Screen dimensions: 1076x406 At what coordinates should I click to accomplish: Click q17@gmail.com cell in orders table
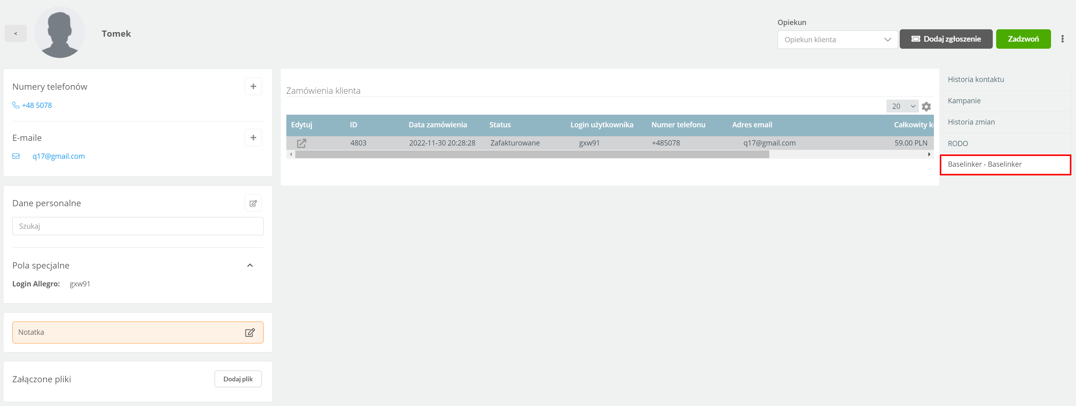click(769, 143)
